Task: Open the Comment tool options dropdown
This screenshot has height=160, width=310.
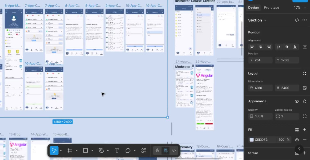Action: coord(135,151)
